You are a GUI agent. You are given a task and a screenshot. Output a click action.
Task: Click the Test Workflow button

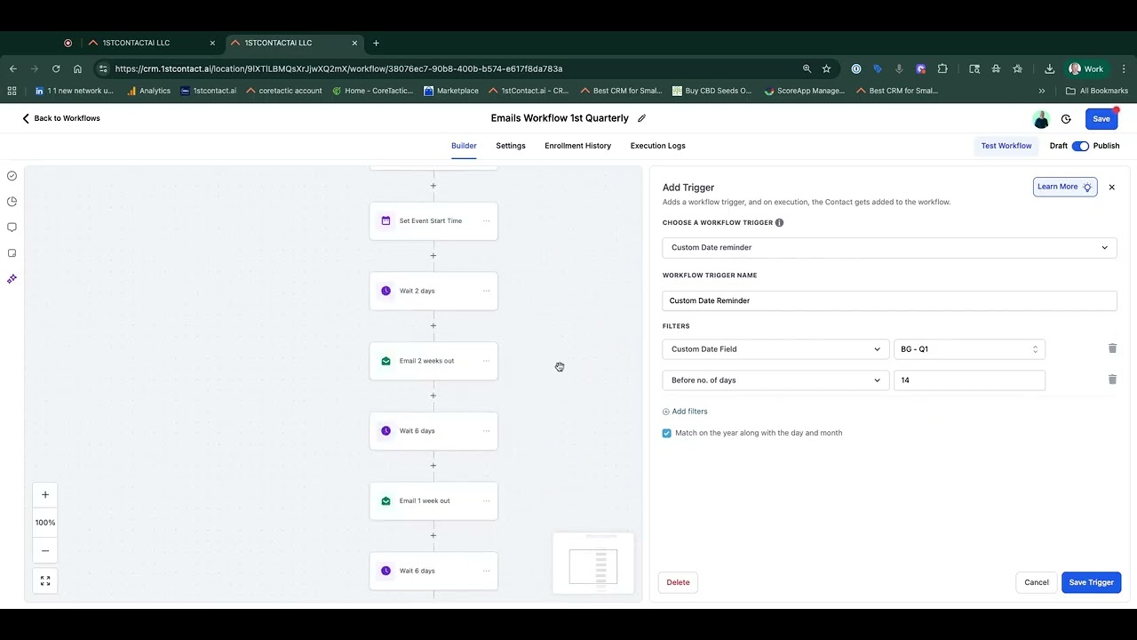(1006, 146)
